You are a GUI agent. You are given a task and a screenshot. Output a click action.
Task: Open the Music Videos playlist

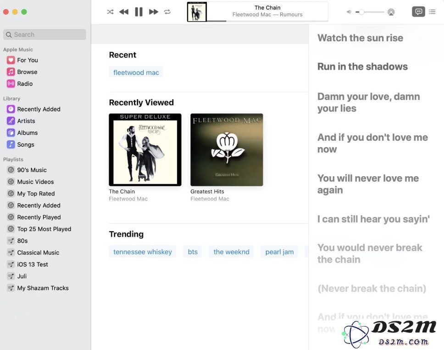point(35,182)
